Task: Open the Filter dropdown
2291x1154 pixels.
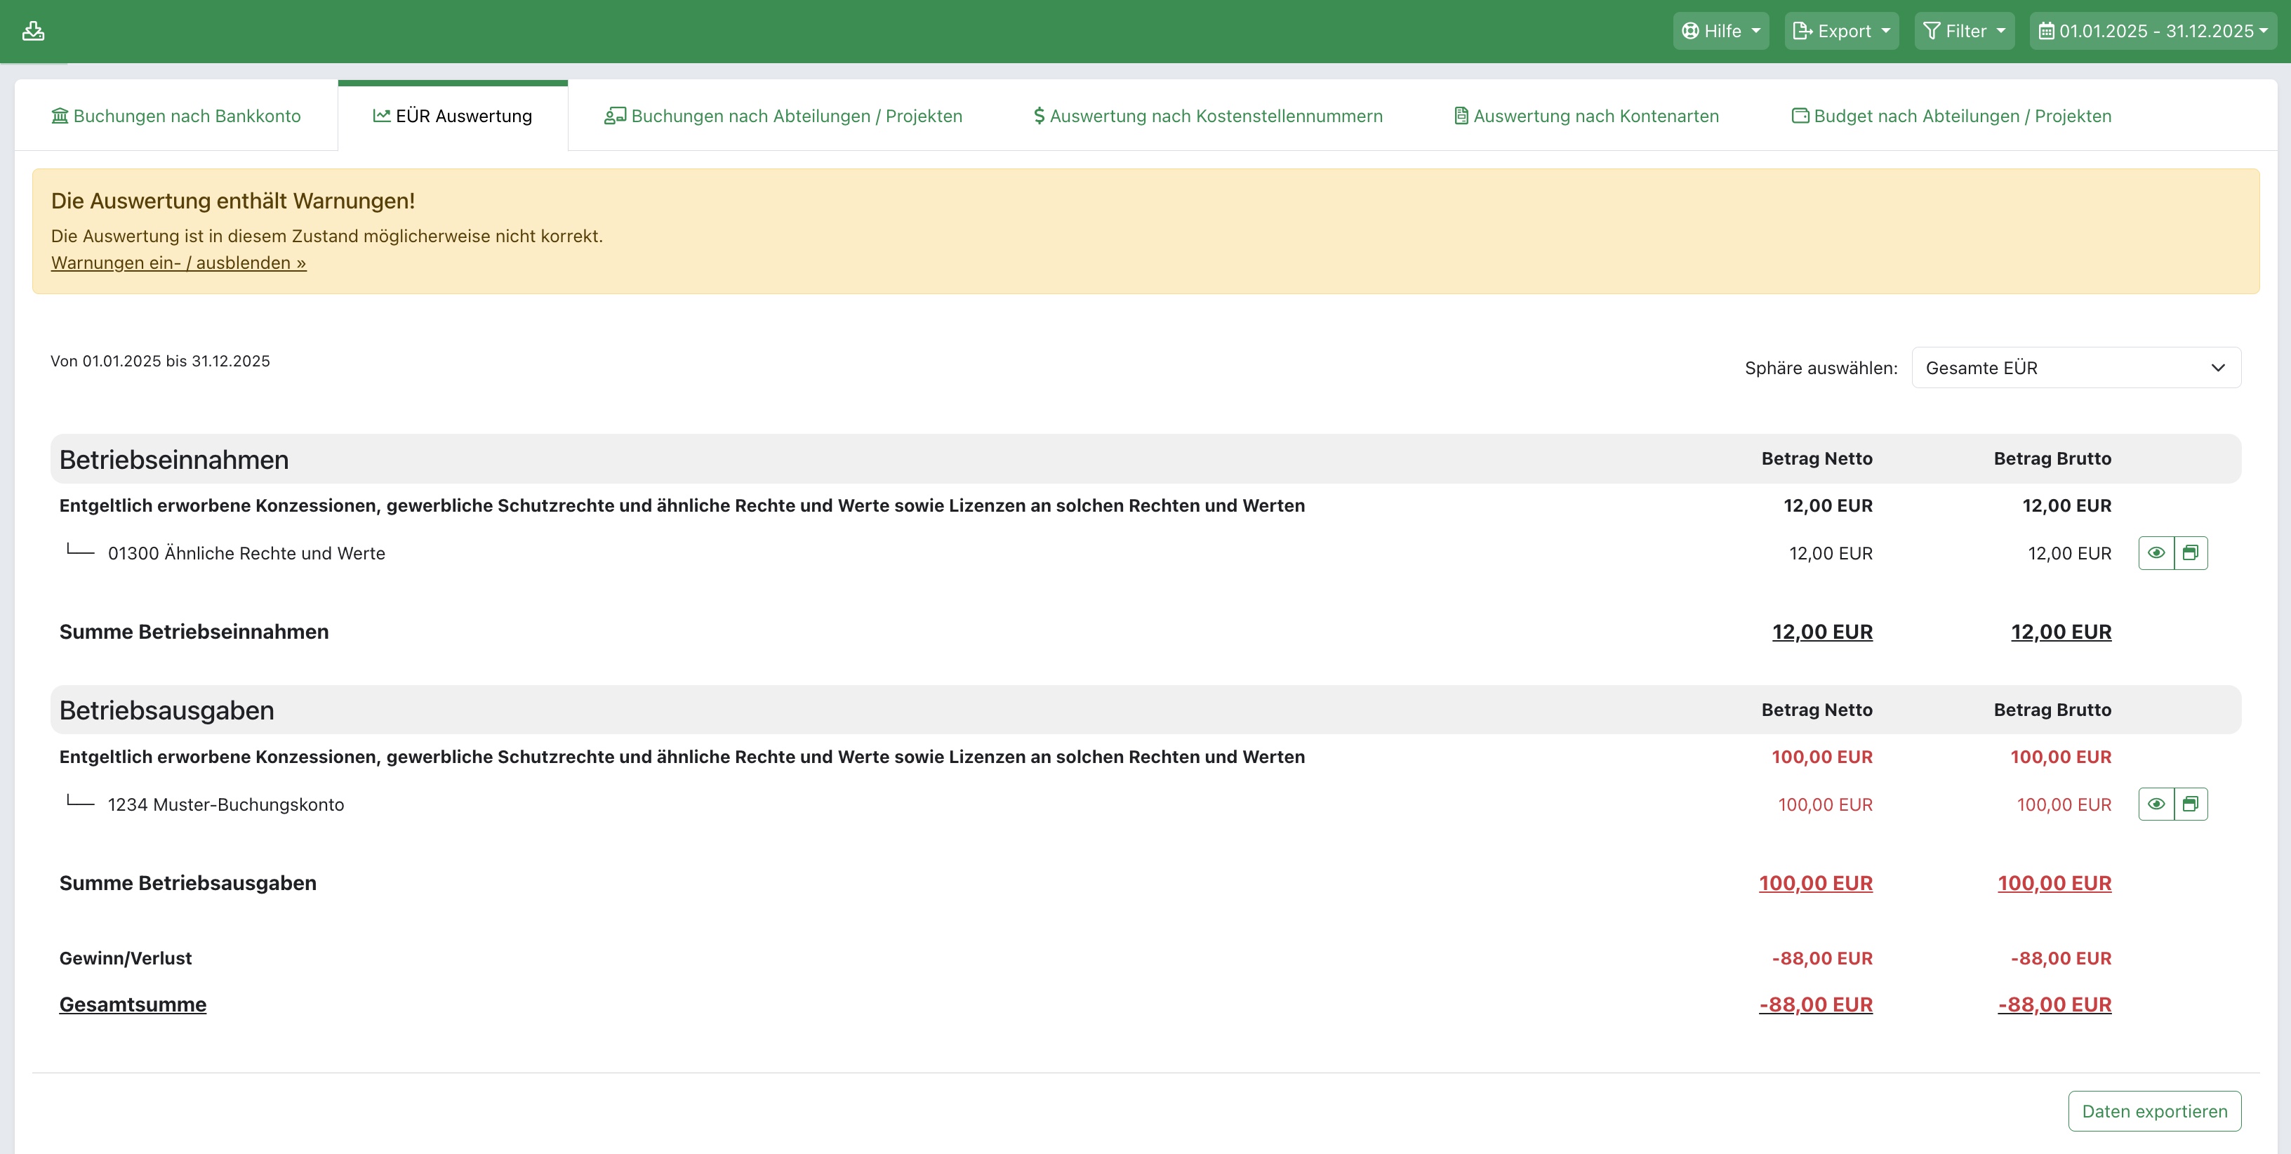Action: 1964,31
